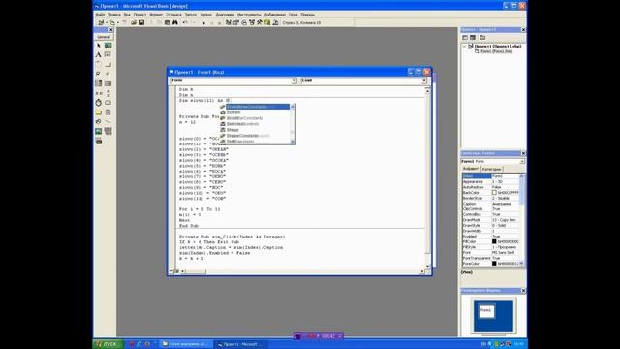
Task: Select Form1 in the project tree
Action: coord(496,51)
